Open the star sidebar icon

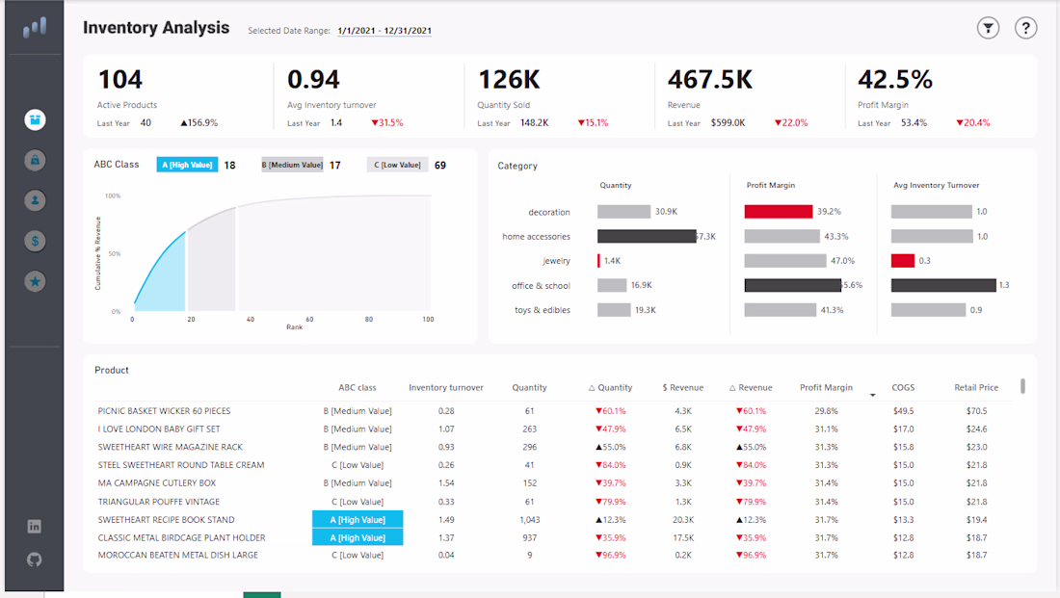point(35,282)
